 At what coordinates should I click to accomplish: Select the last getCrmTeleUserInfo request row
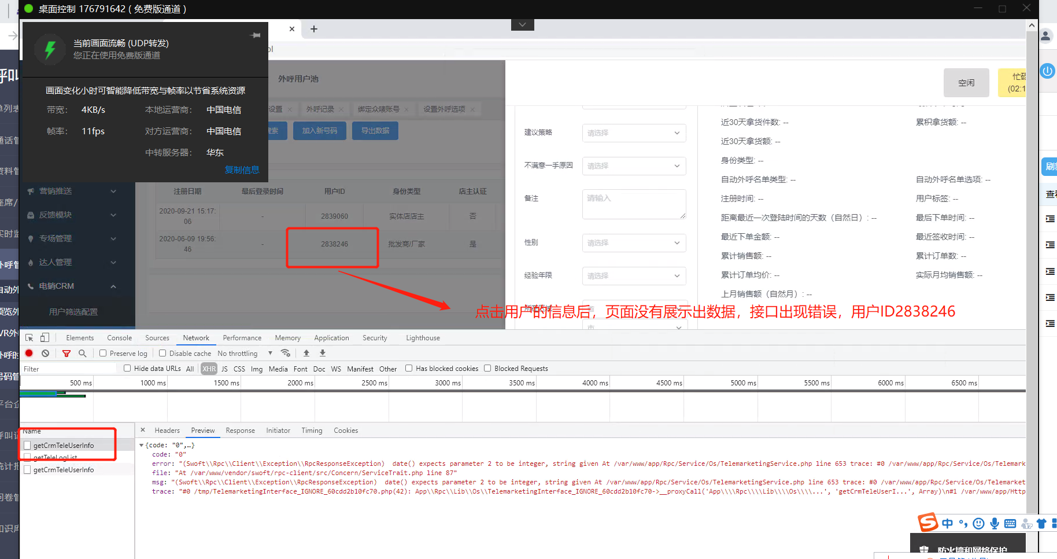click(77, 470)
